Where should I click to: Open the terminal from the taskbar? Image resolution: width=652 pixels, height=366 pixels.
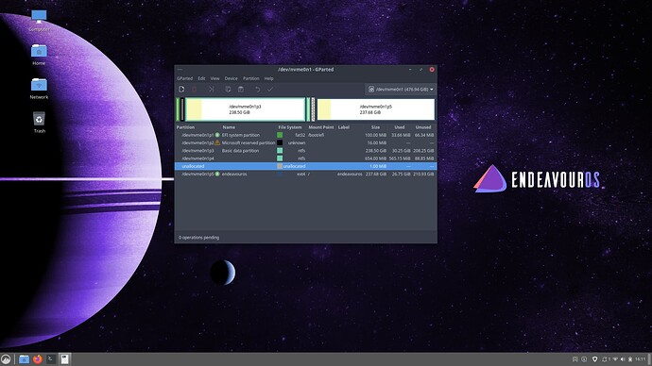[51, 359]
